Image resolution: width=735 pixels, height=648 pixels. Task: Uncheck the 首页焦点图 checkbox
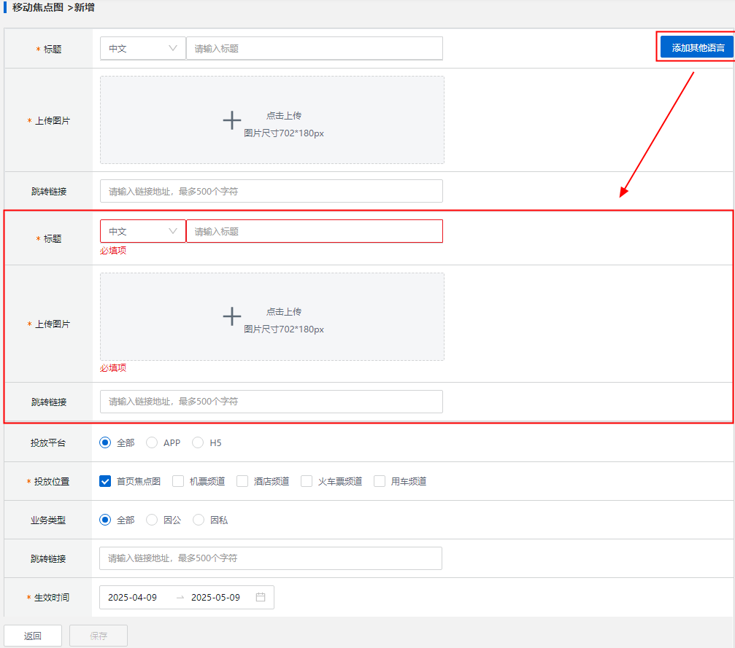click(105, 481)
